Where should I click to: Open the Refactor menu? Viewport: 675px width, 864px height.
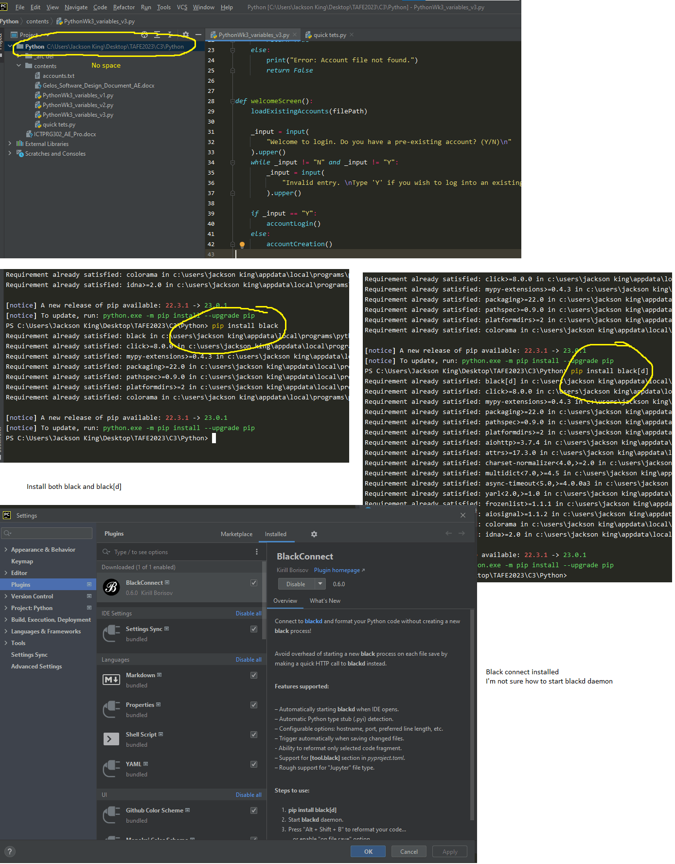(124, 7)
